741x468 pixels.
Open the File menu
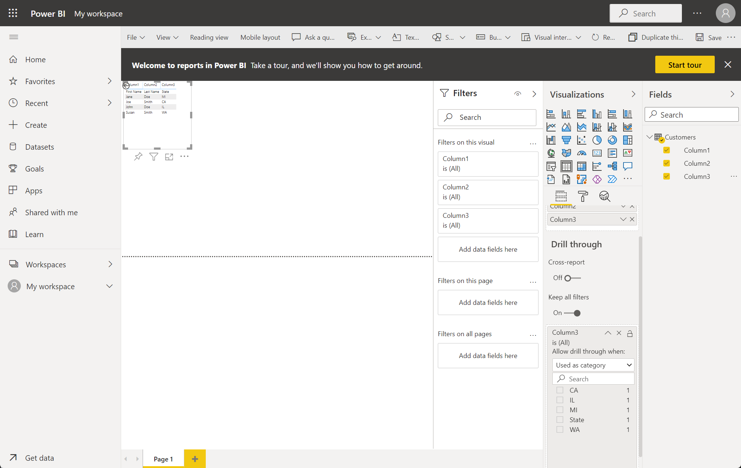[x=136, y=38]
